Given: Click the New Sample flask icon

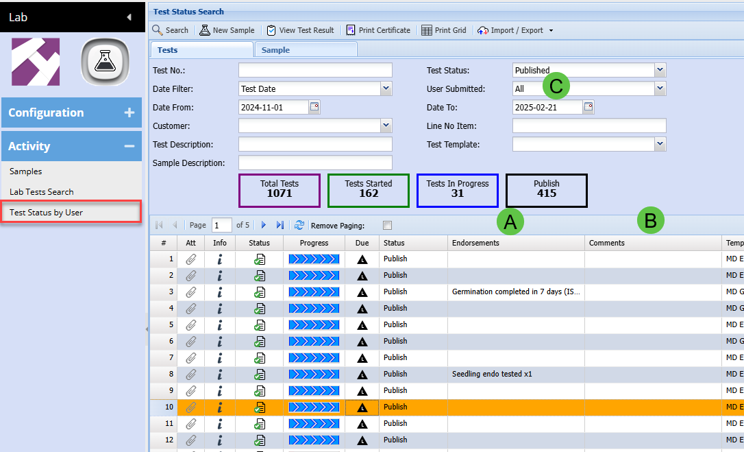Looking at the screenshot, I should click(x=205, y=30).
